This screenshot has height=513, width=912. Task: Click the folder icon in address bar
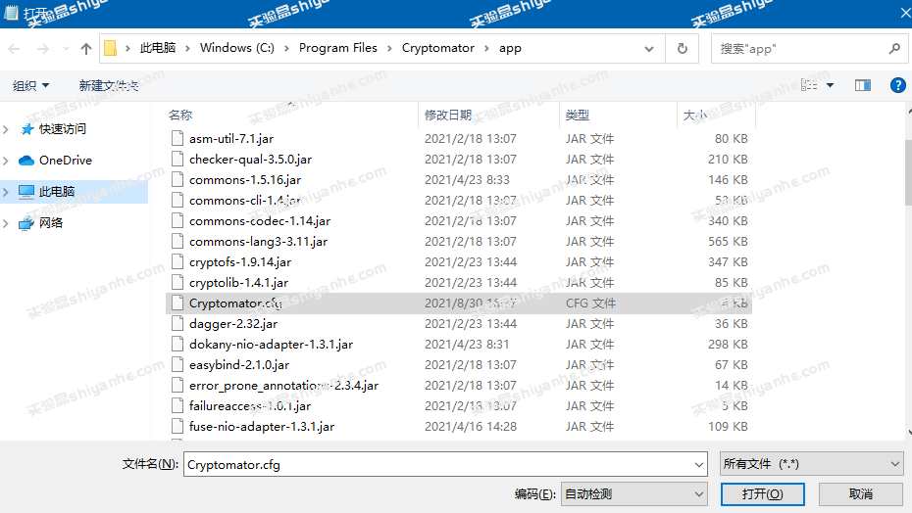click(x=111, y=48)
